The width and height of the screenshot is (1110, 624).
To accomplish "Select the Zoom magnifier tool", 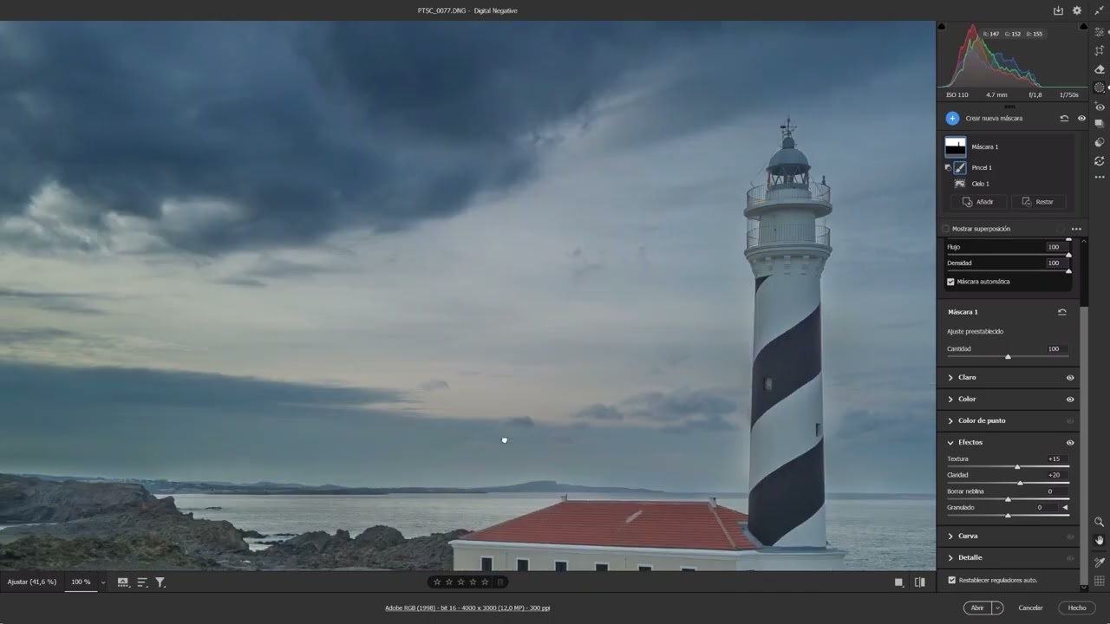I will click(1100, 522).
